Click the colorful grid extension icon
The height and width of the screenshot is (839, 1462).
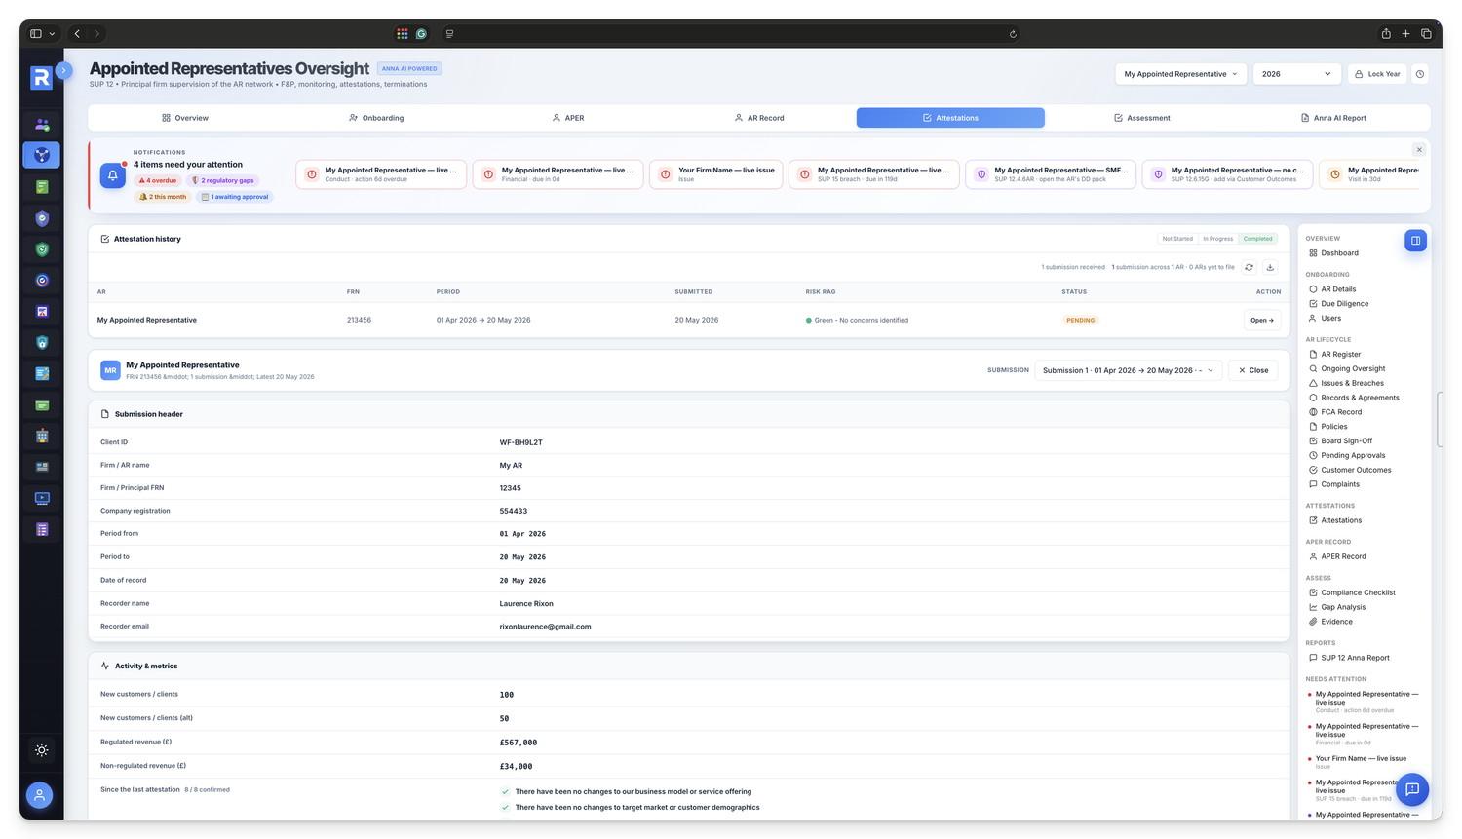tap(403, 33)
